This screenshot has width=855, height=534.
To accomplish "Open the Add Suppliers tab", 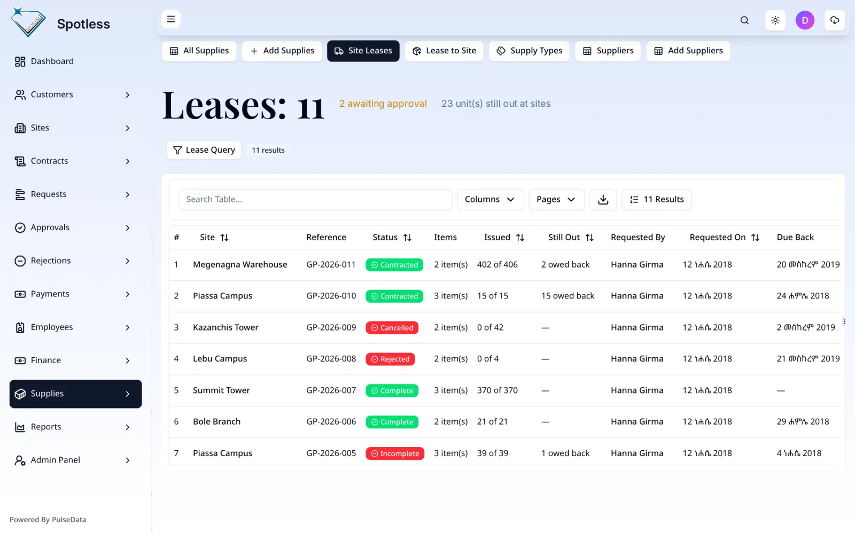I will coord(688,51).
